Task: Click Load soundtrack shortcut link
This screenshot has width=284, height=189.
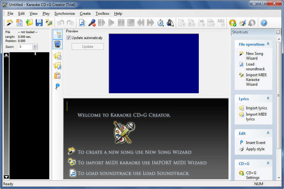Action: pyautogui.click(x=255, y=66)
